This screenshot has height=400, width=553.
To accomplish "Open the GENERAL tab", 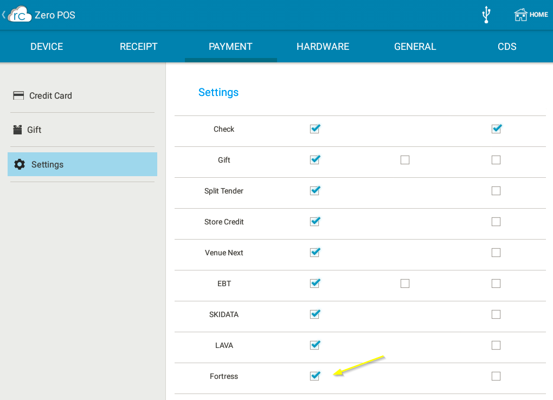I will click(415, 47).
